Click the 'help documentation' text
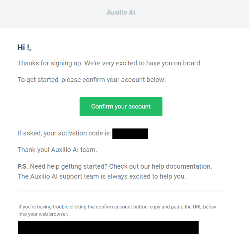 click(x=182, y=166)
